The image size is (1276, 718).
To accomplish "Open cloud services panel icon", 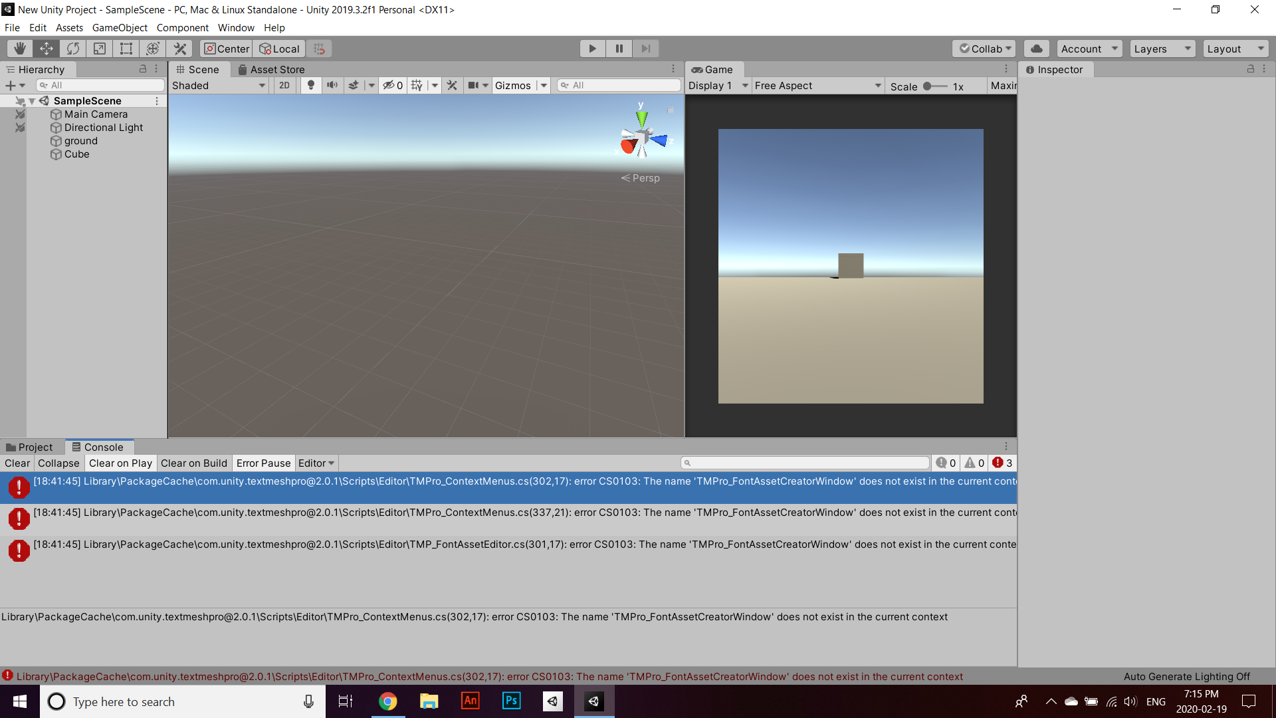I will 1036,49.
